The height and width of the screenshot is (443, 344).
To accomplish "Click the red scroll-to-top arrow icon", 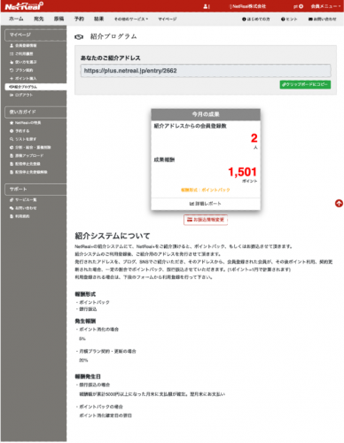I will pyautogui.click(x=339, y=203).
